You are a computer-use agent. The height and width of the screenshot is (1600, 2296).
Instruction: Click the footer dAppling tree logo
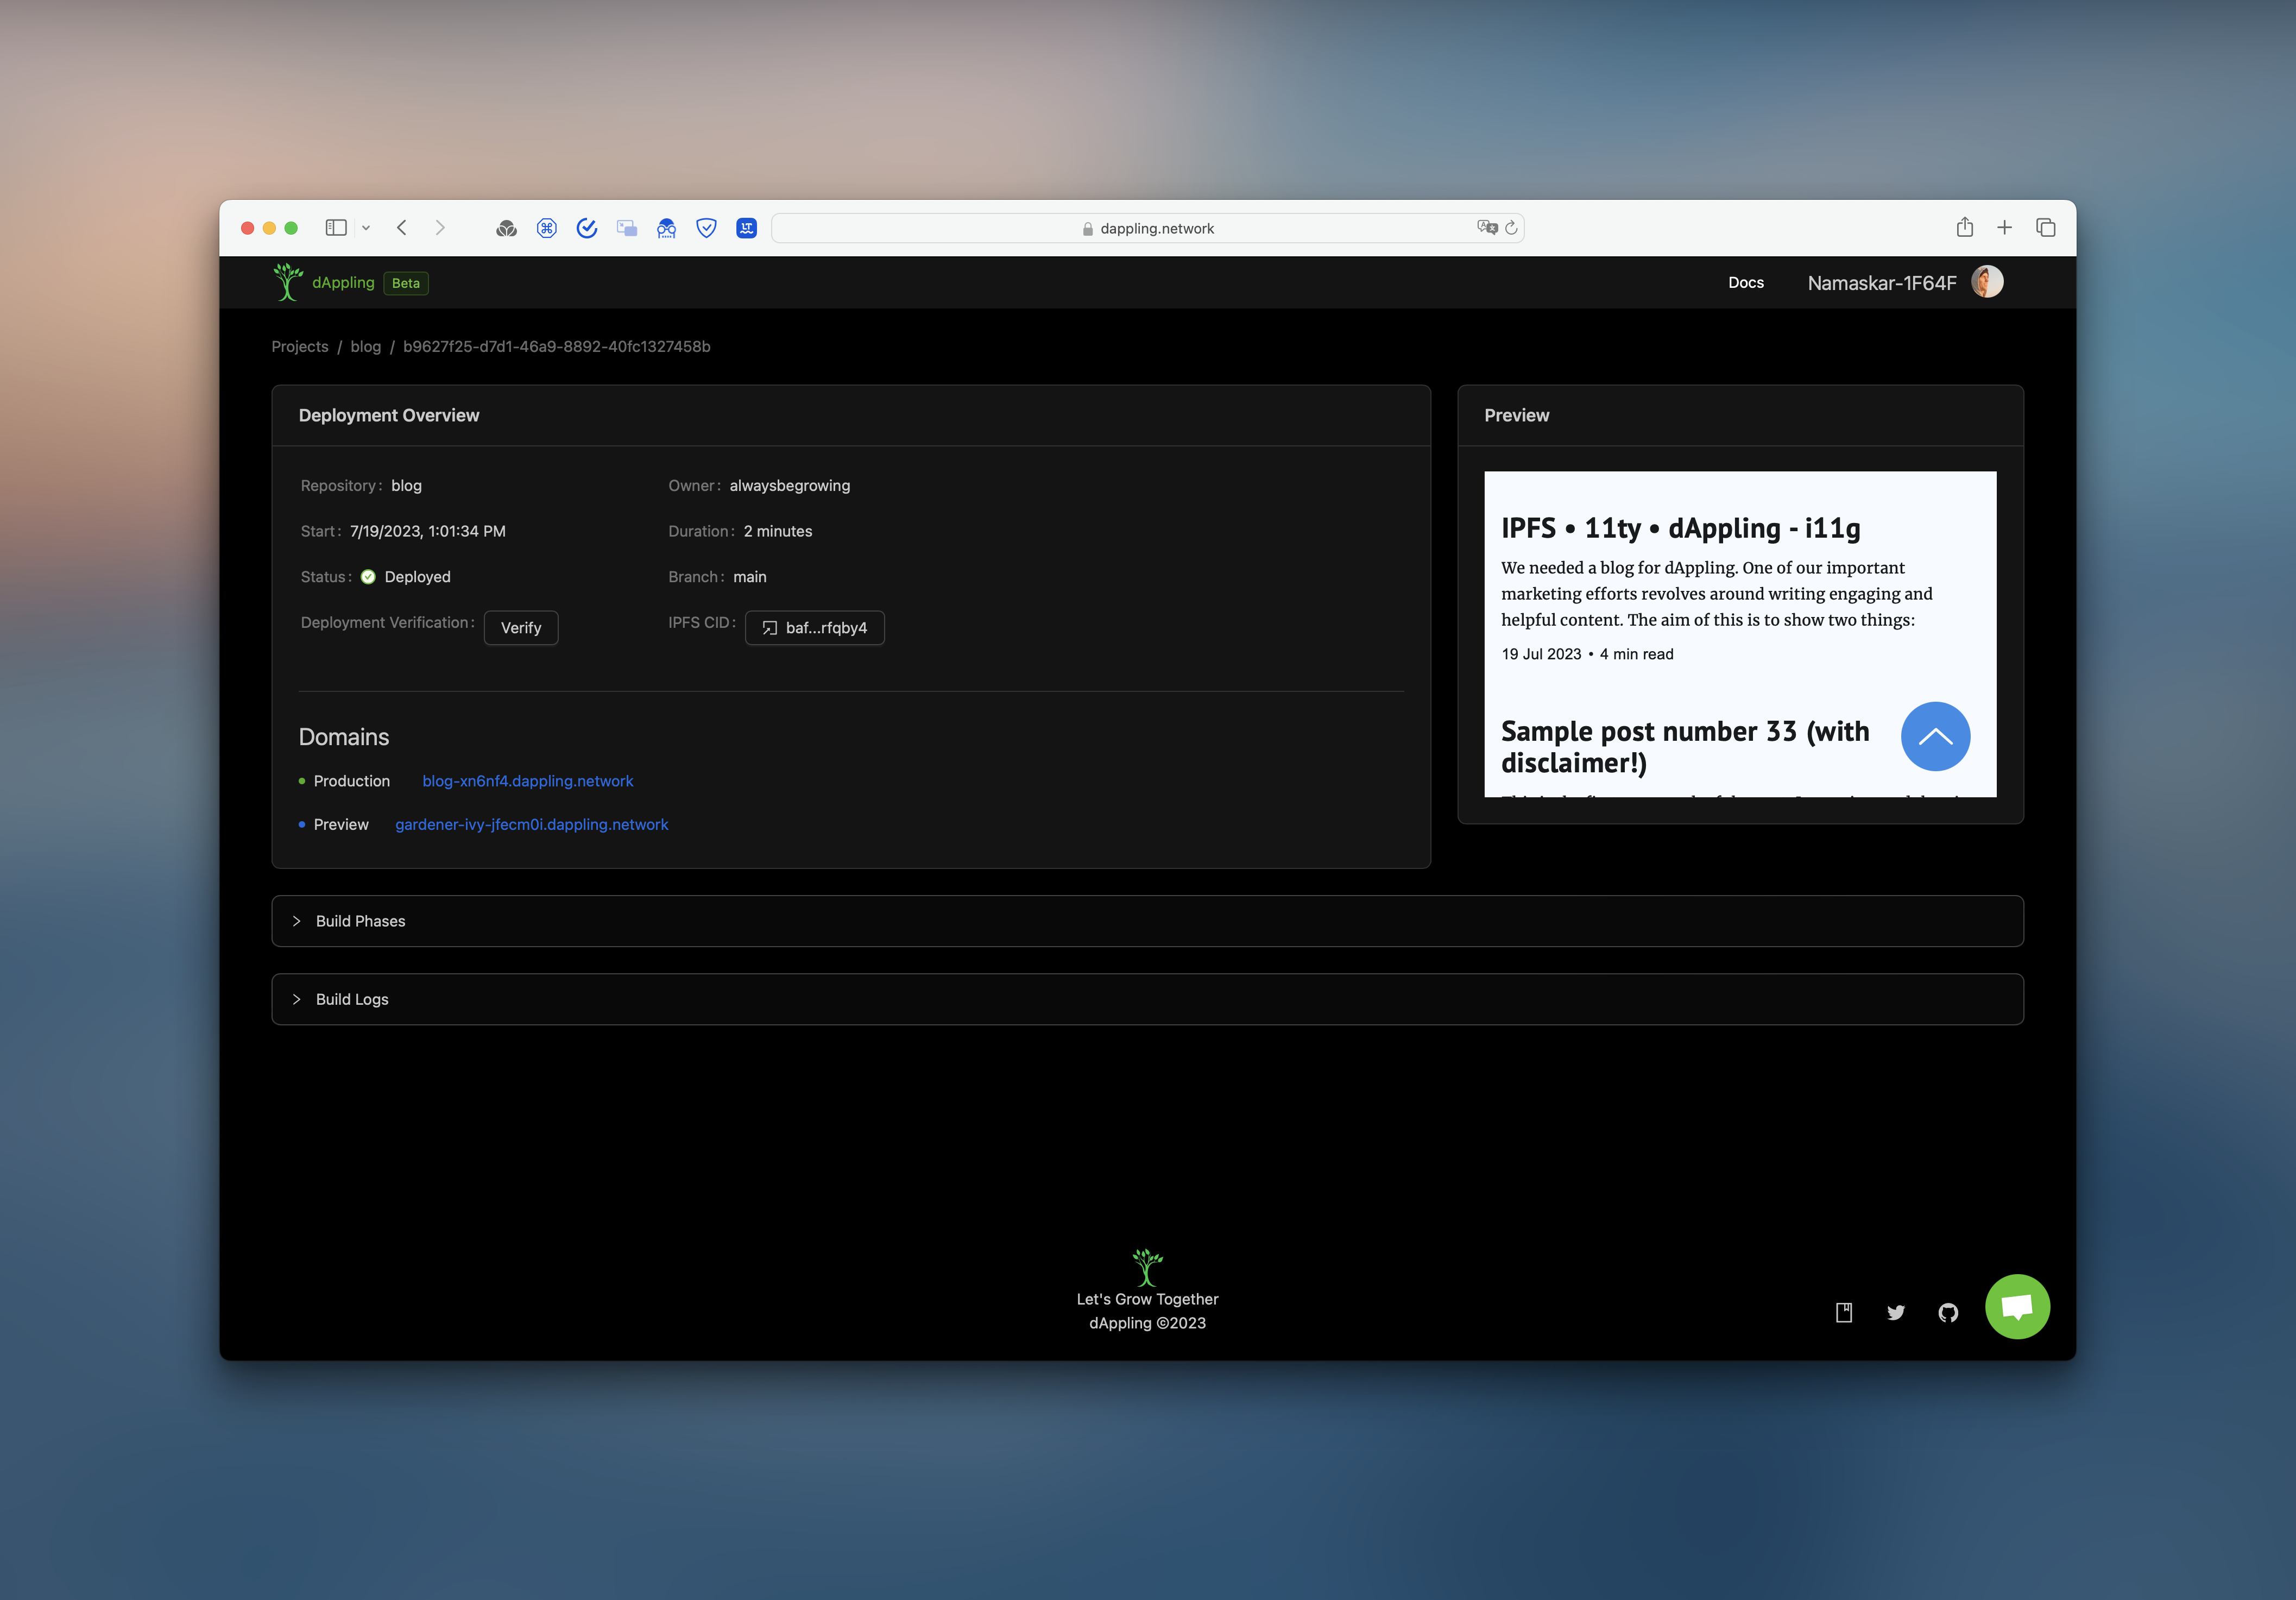[1147, 1267]
